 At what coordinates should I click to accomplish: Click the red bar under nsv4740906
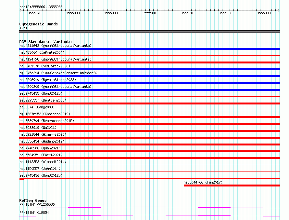149,151
